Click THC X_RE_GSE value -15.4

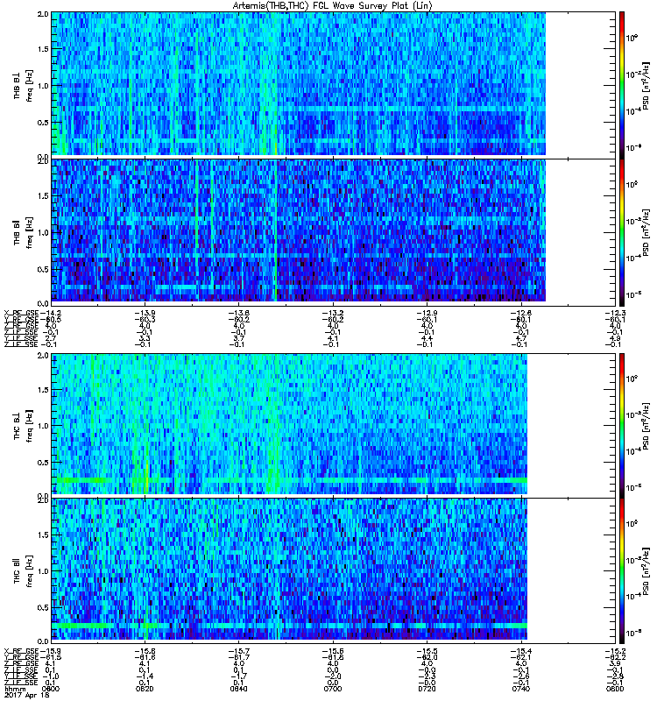tap(520, 651)
